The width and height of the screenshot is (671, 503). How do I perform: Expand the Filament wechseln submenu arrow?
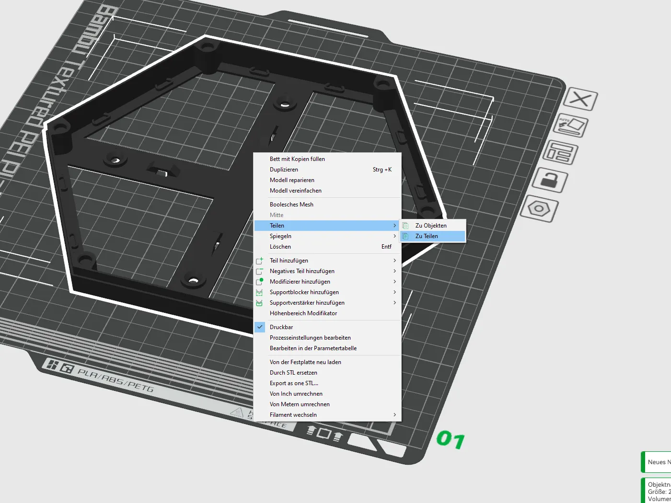(394, 415)
